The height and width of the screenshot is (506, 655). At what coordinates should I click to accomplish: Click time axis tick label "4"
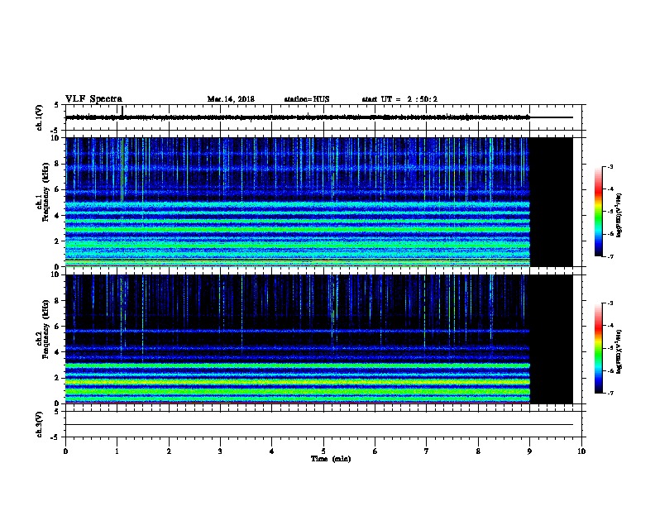[x=272, y=451]
